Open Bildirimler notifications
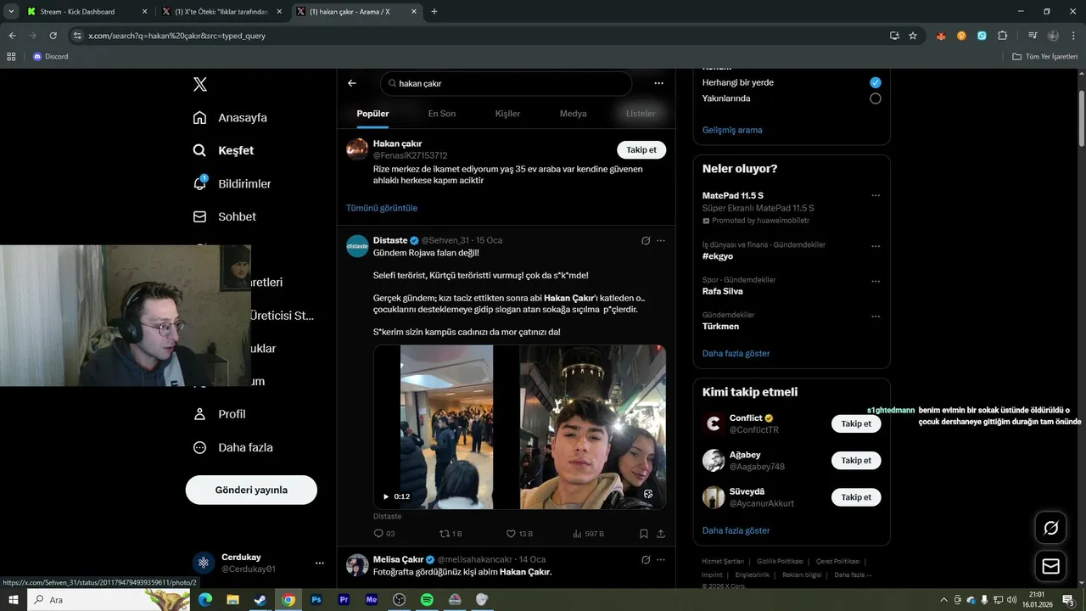This screenshot has width=1086, height=611. click(x=232, y=183)
